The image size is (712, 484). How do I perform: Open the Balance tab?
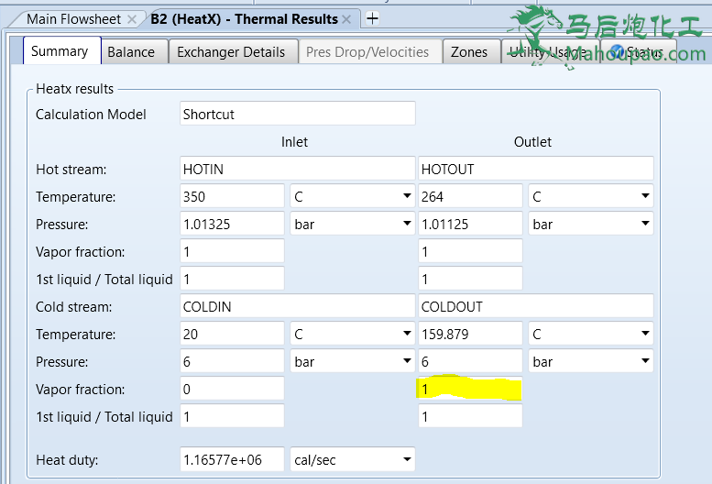point(131,52)
